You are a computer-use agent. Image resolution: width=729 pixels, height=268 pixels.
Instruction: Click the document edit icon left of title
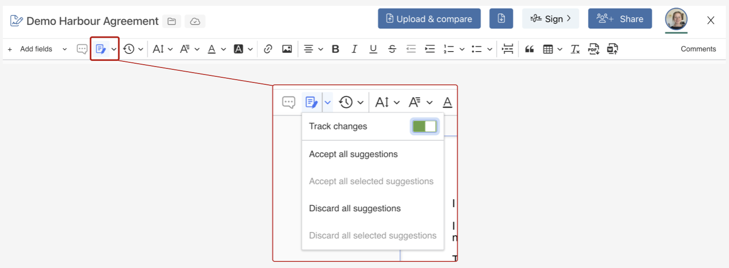(16, 21)
